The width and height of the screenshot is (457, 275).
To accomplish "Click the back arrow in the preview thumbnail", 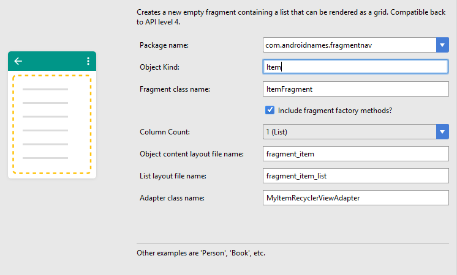I will pos(18,61).
